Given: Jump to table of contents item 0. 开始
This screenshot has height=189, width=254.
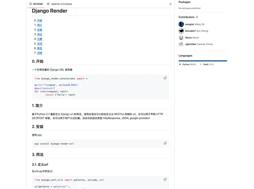Looking at the screenshot, I should pos(40,21).
